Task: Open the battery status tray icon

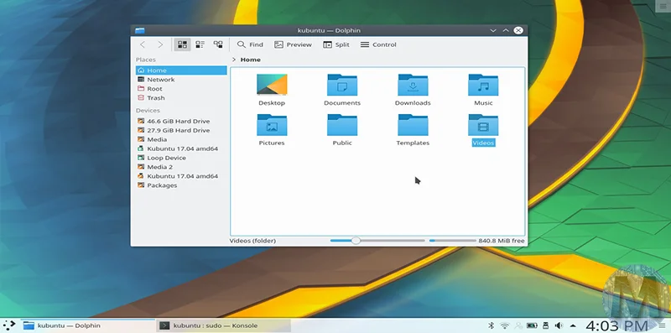Action: click(x=532, y=325)
